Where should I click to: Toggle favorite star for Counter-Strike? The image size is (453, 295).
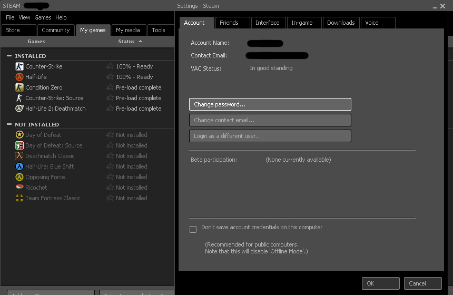110,66
